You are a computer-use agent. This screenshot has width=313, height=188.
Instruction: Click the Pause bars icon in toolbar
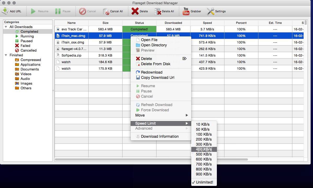[x=58, y=12]
